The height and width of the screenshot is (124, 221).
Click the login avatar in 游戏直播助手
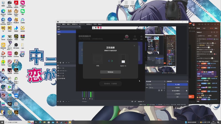pos(127,37)
